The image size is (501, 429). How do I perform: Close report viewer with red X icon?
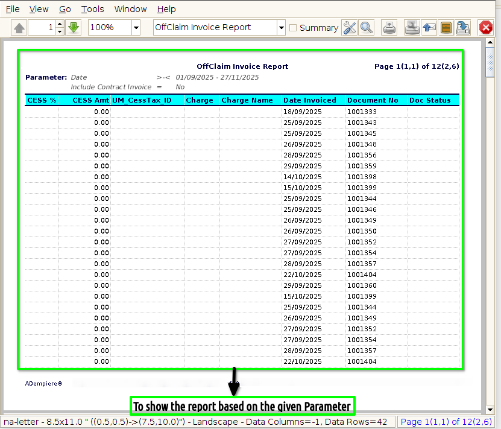pyautogui.click(x=486, y=28)
